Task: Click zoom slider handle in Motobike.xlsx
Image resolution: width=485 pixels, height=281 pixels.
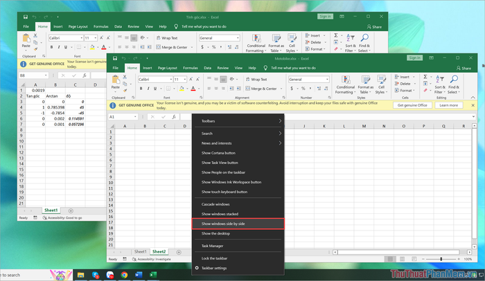Action: [441, 259]
